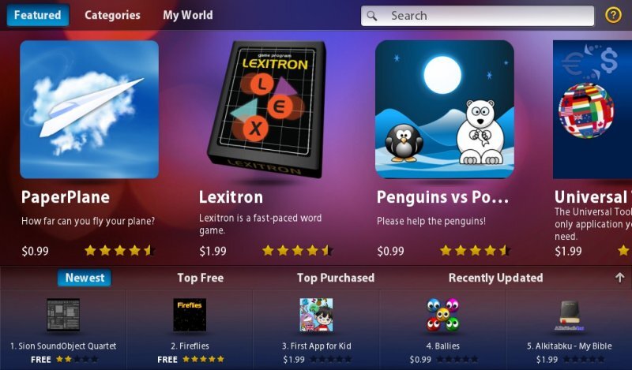Switch to Recently Updated list

click(496, 278)
